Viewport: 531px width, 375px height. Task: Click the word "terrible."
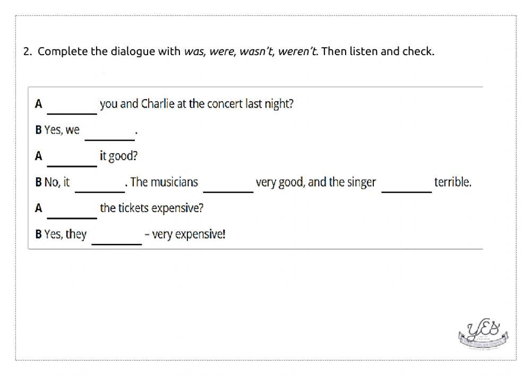(452, 182)
